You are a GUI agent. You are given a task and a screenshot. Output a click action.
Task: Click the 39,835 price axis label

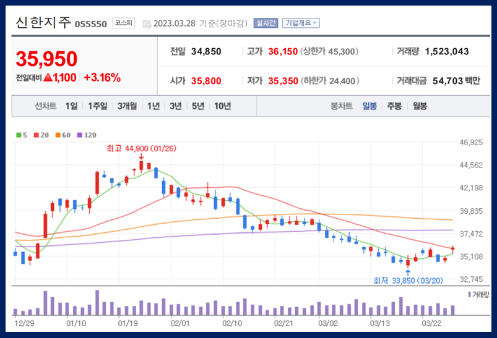(x=471, y=211)
